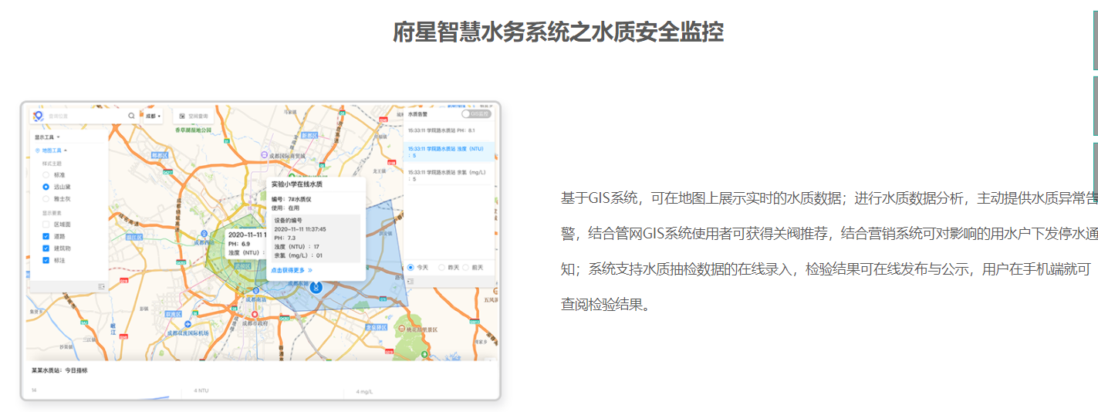Uncheck the 建筑物 checkbox
Image resolution: width=1098 pixels, height=412 pixels.
coord(46,248)
